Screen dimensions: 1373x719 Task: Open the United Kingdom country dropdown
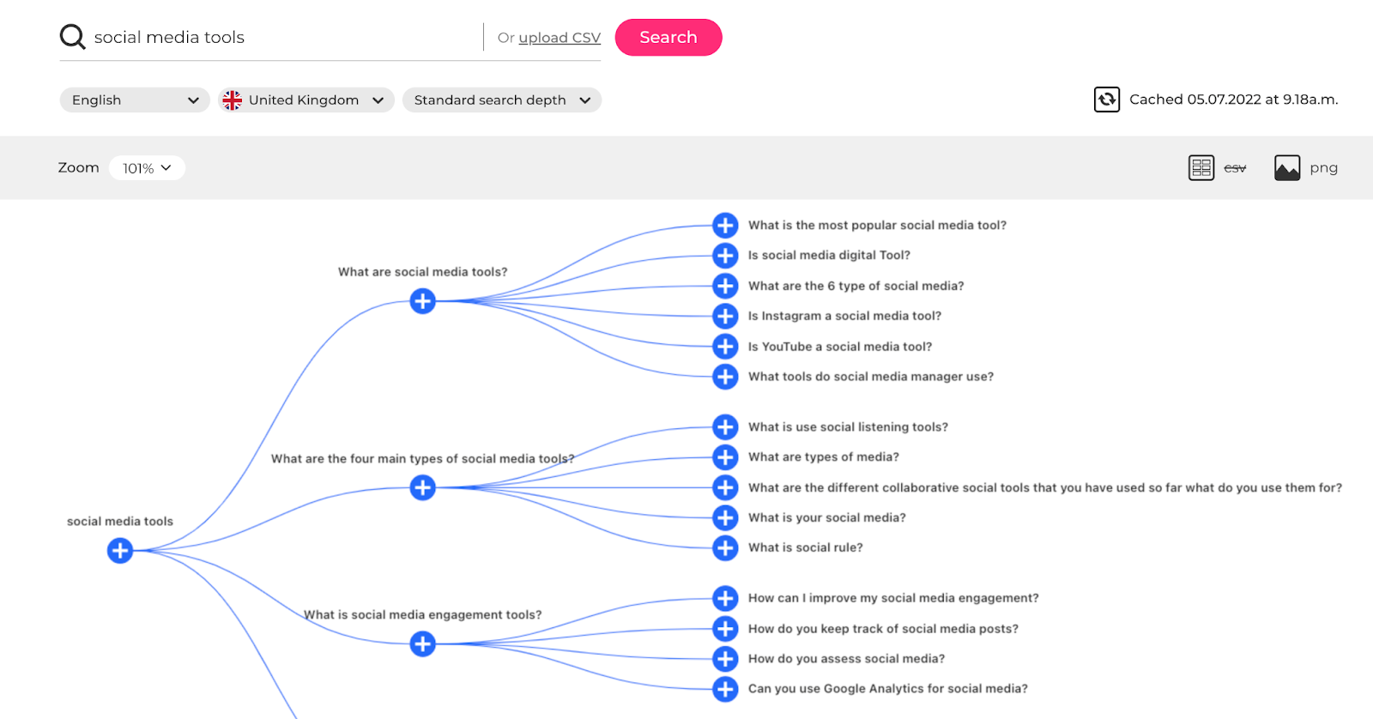point(305,100)
